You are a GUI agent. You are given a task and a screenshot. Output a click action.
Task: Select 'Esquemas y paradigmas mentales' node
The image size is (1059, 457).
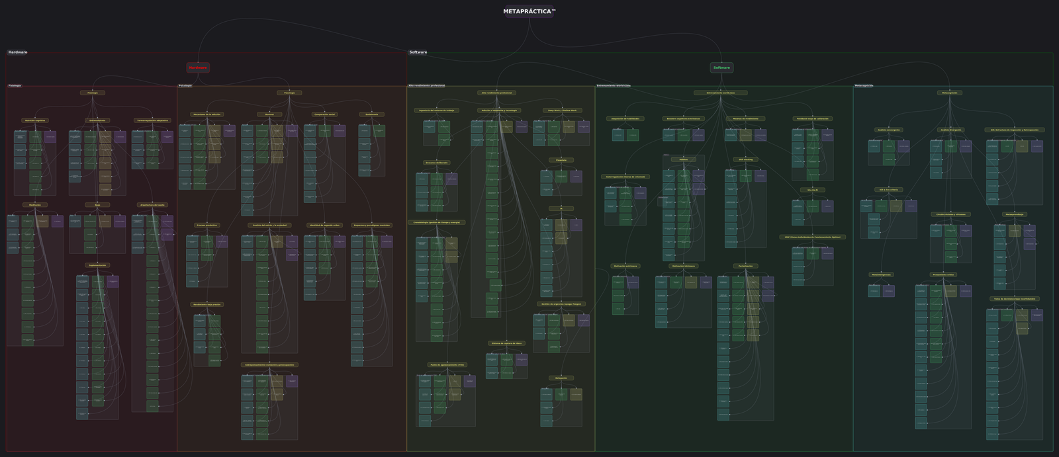(371, 225)
